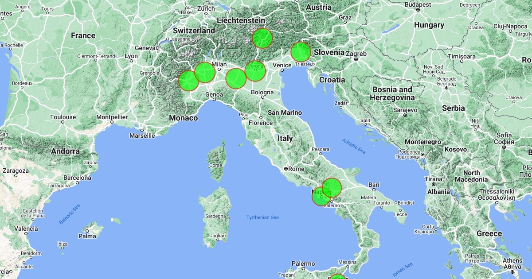The height and width of the screenshot is (279, 532).
Task: Click the Austria country label
Action: 319,7
